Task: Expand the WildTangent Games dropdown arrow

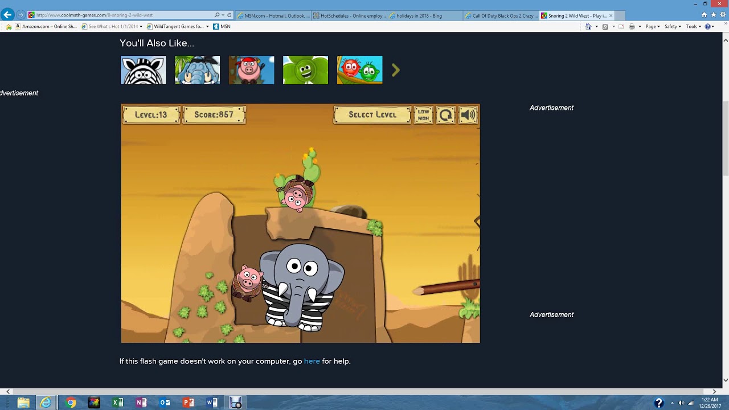Action: 207,26
